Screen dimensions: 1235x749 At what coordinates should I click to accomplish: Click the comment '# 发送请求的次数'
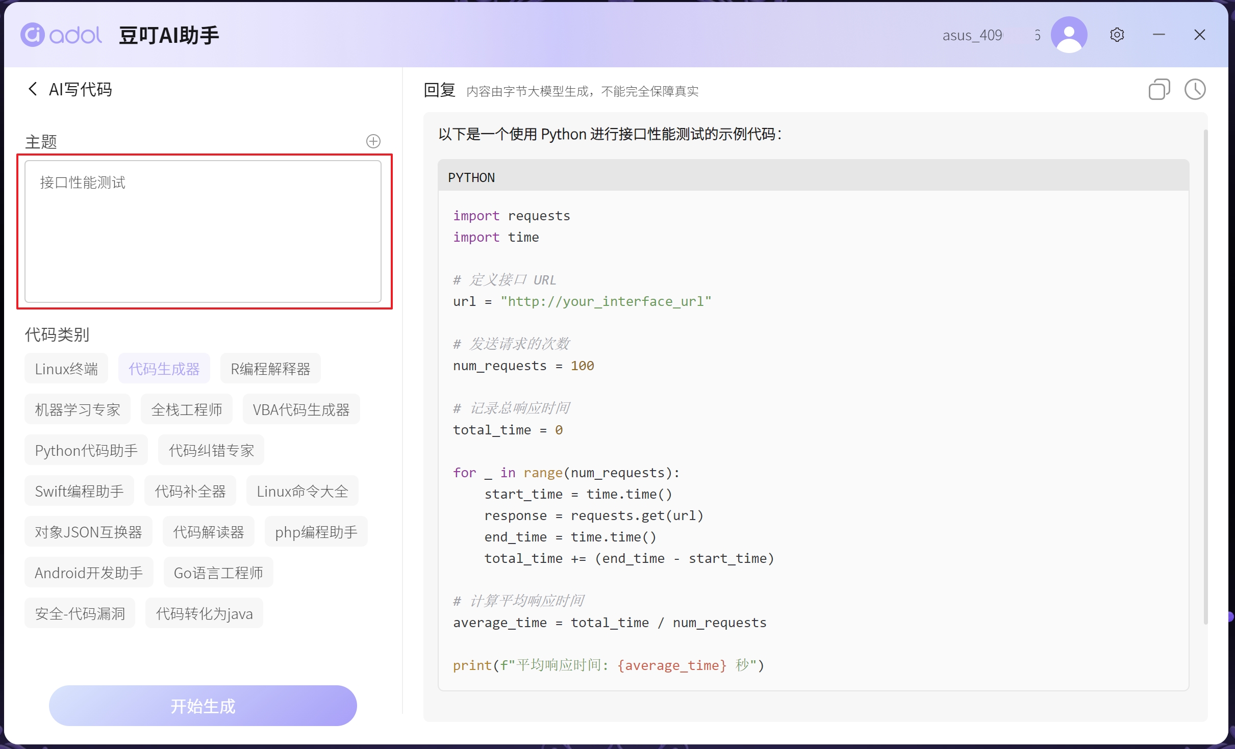pyautogui.click(x=511, y=344)
